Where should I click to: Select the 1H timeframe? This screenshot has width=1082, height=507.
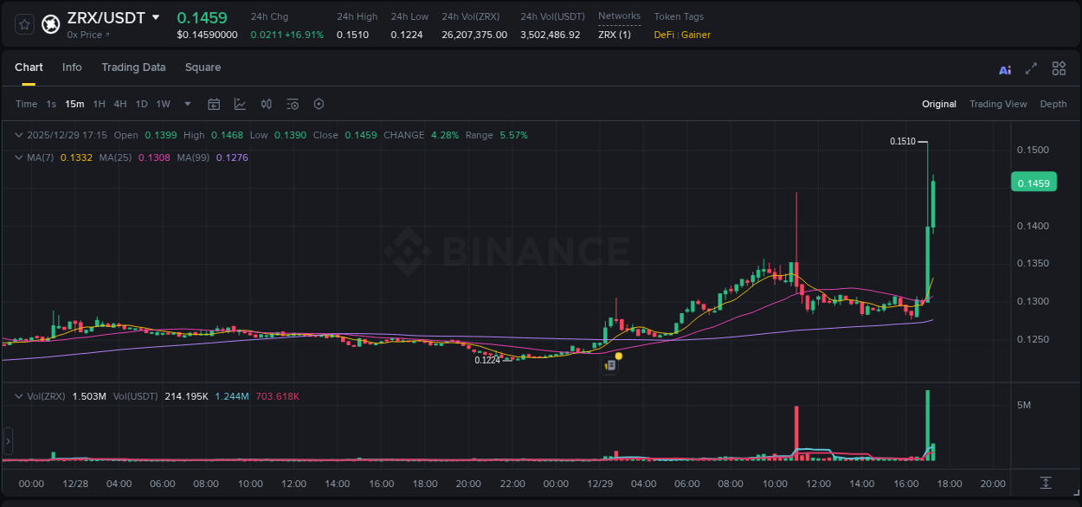(x=99, y=103)
